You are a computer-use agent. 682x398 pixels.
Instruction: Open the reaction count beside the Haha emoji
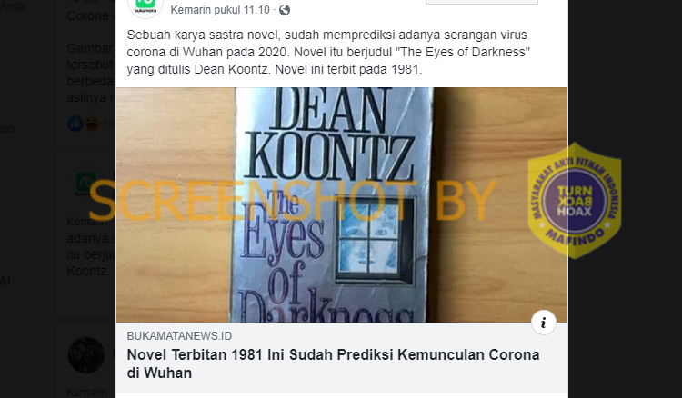[109, 124]
